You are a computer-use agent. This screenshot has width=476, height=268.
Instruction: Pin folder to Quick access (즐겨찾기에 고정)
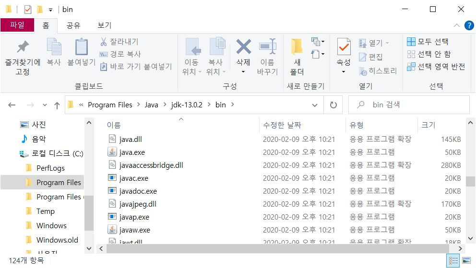click(x=23, y=58)
